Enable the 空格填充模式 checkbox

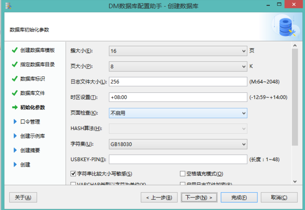(x=182, y=174)
